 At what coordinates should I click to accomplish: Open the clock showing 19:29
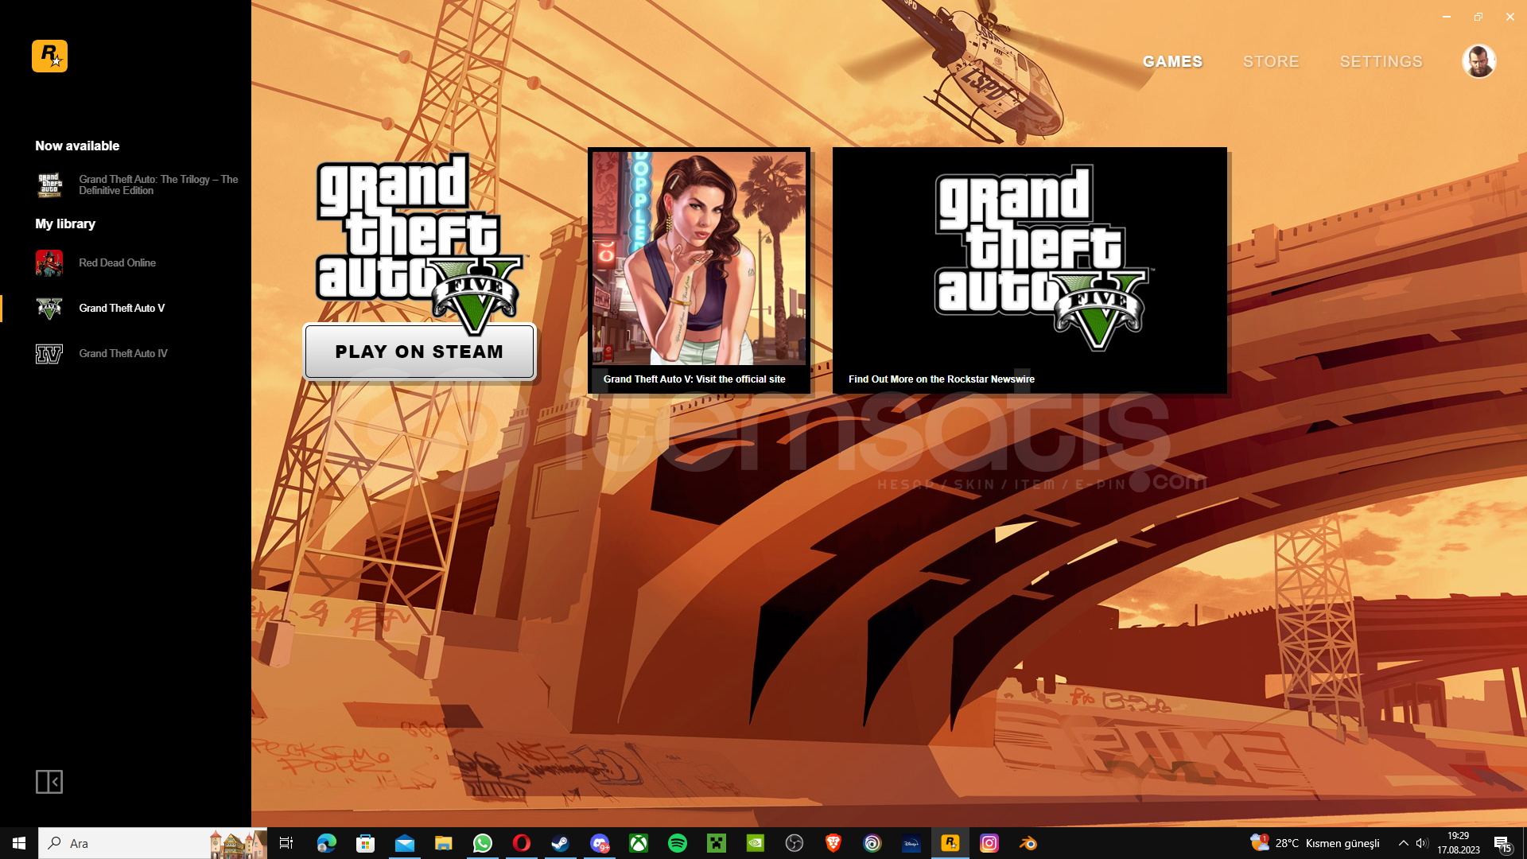(1459, 843)
